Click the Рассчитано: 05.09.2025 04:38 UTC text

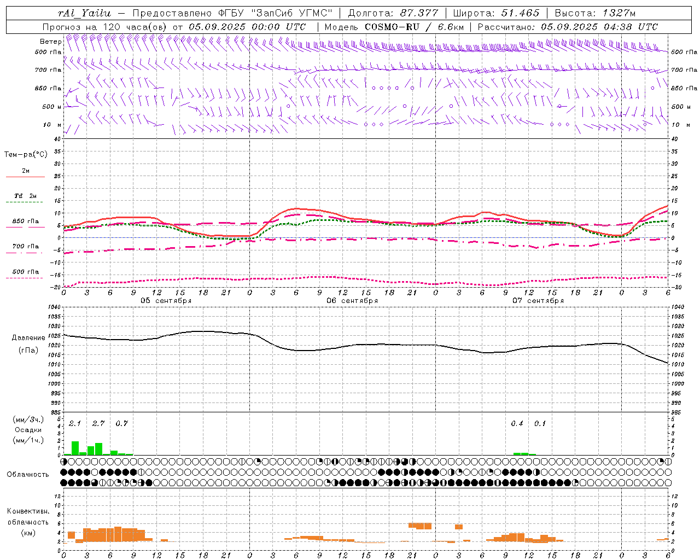click(568, 27)
